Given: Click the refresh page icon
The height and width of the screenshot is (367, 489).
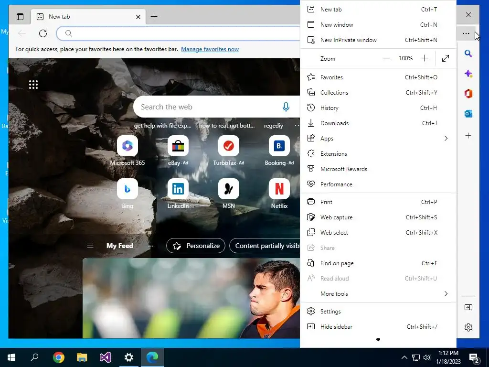Looking at the screenshot, I should coord(43,33).
